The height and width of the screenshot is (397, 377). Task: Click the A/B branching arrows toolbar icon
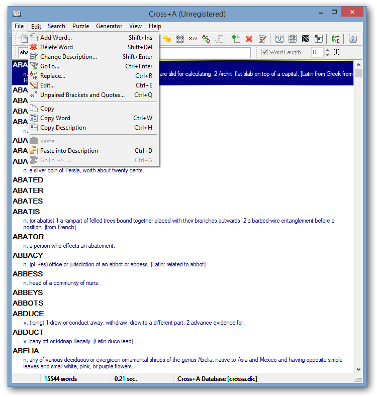tap(336, 39)
